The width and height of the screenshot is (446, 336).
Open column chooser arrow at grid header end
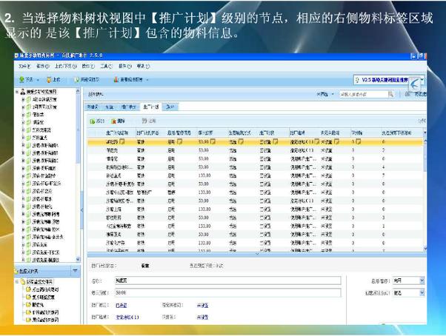(x=425, y=132)
